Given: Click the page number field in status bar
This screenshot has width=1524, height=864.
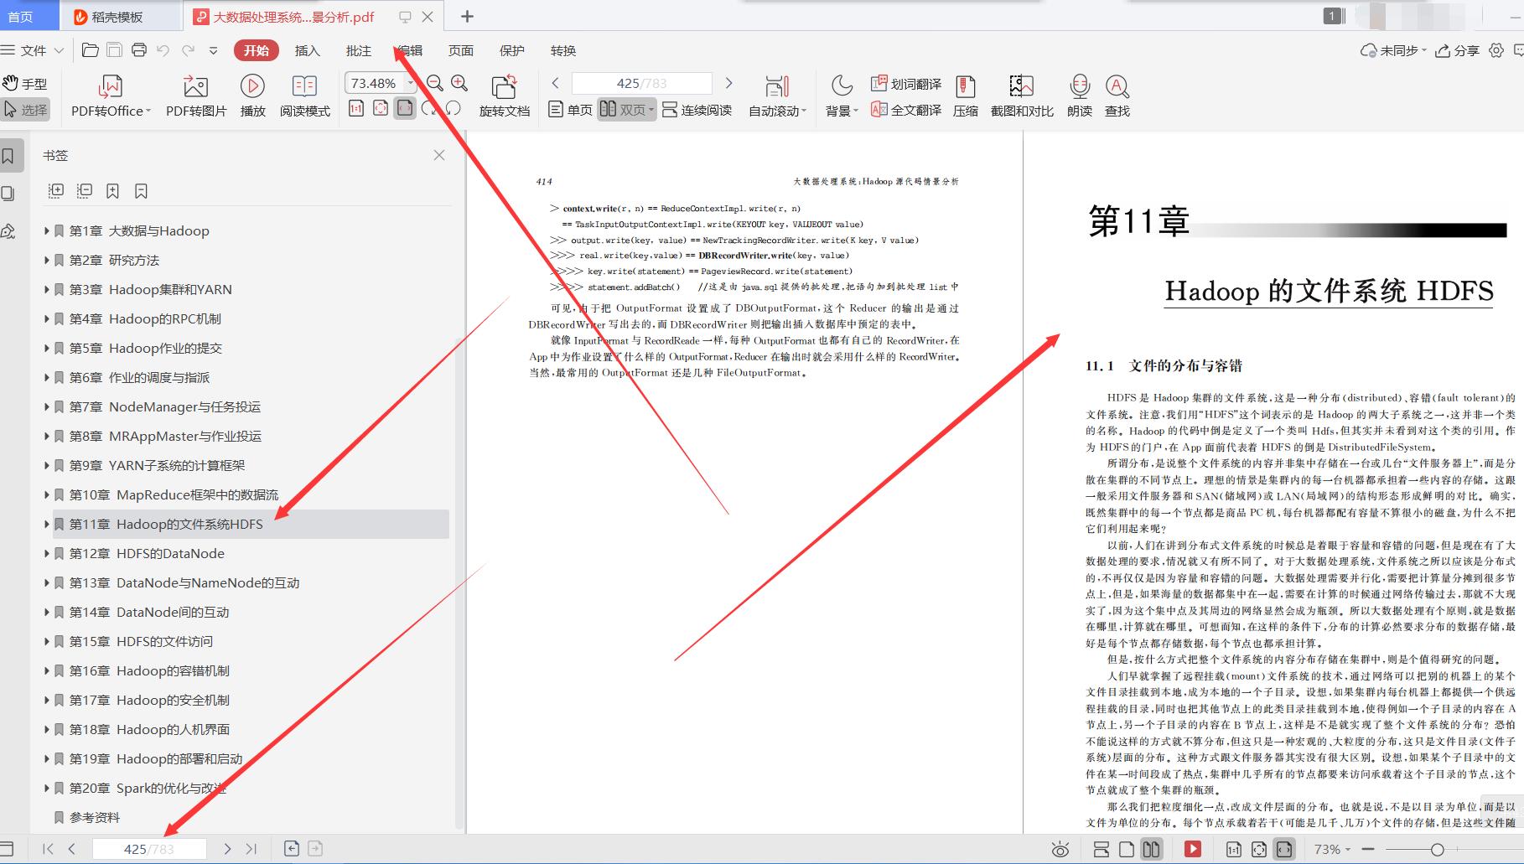Looking at the screenshot, I should (x=149, y=849).
